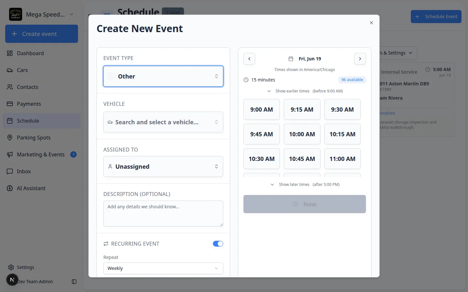Open the Inbox page
Screen dimensions: 468x292
[x=42, y=171]
